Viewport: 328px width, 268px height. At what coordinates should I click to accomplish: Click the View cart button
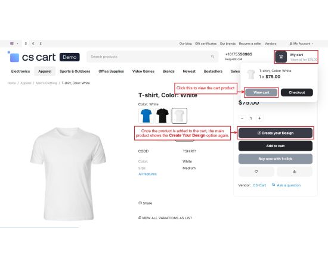(261, 92)
